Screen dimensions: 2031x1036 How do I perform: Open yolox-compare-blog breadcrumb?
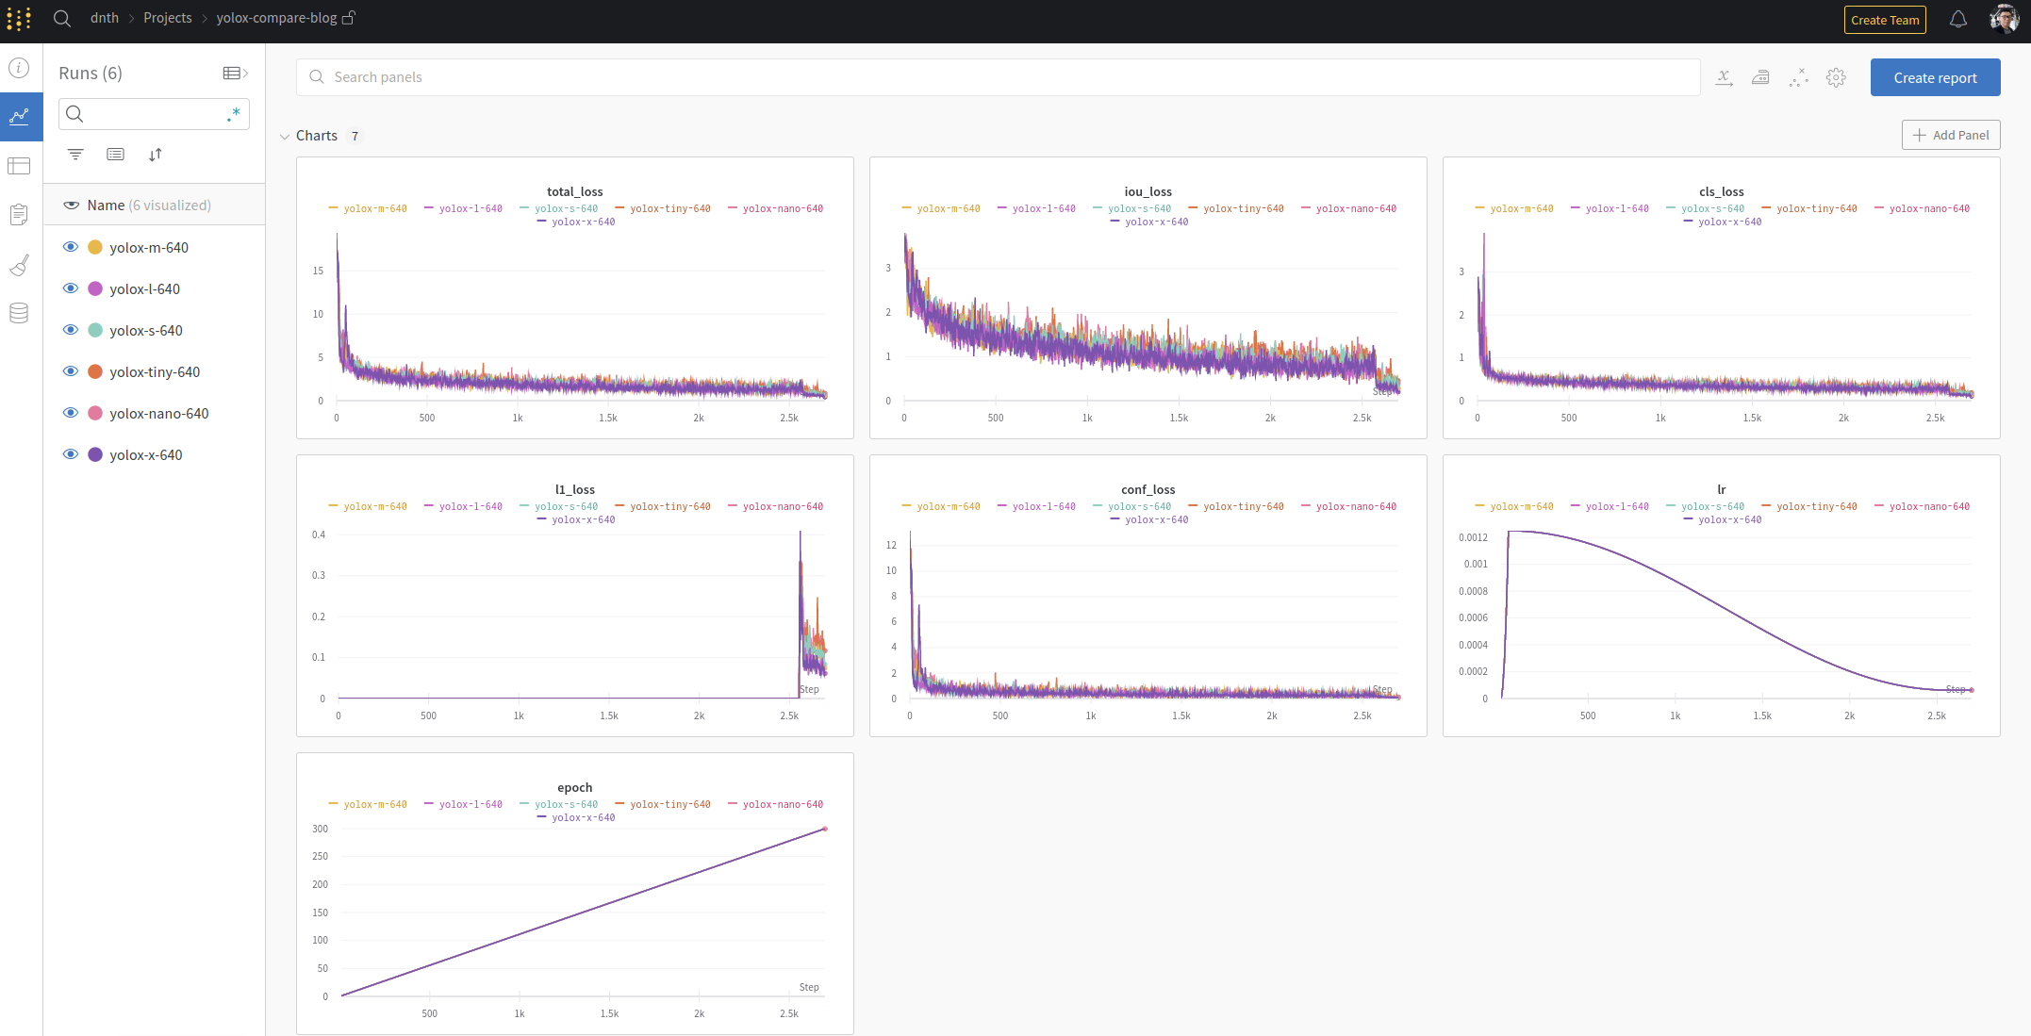276,18
